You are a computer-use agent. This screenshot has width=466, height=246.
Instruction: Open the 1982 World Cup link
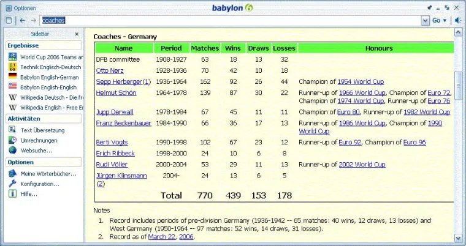pyautogui.click(x=427, y=112)
